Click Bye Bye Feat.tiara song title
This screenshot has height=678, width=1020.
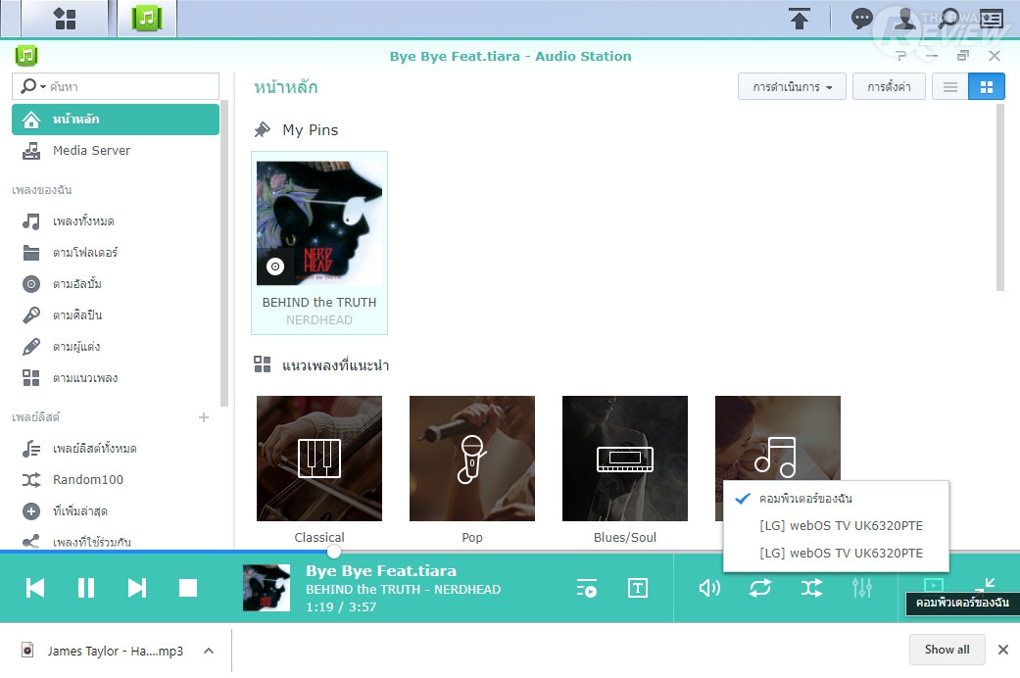coord(381,570)
